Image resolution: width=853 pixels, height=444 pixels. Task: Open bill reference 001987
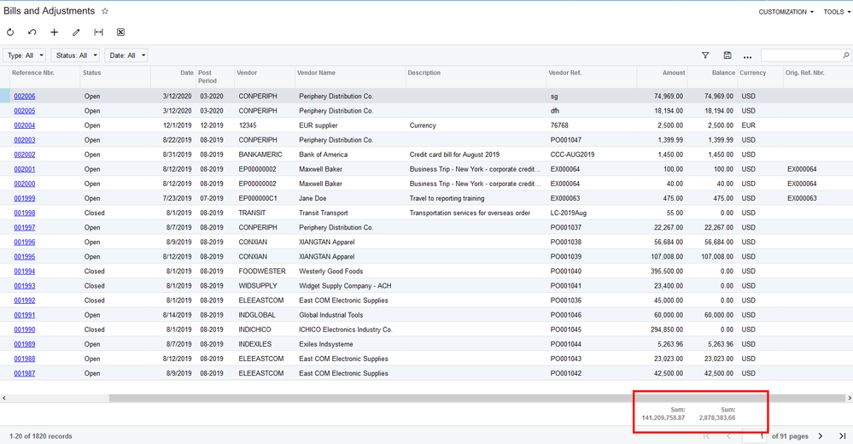click(x=25, y=373)
